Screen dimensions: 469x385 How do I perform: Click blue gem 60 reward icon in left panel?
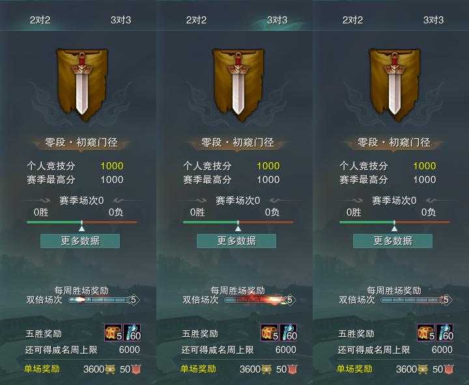[x=132, y=332]
